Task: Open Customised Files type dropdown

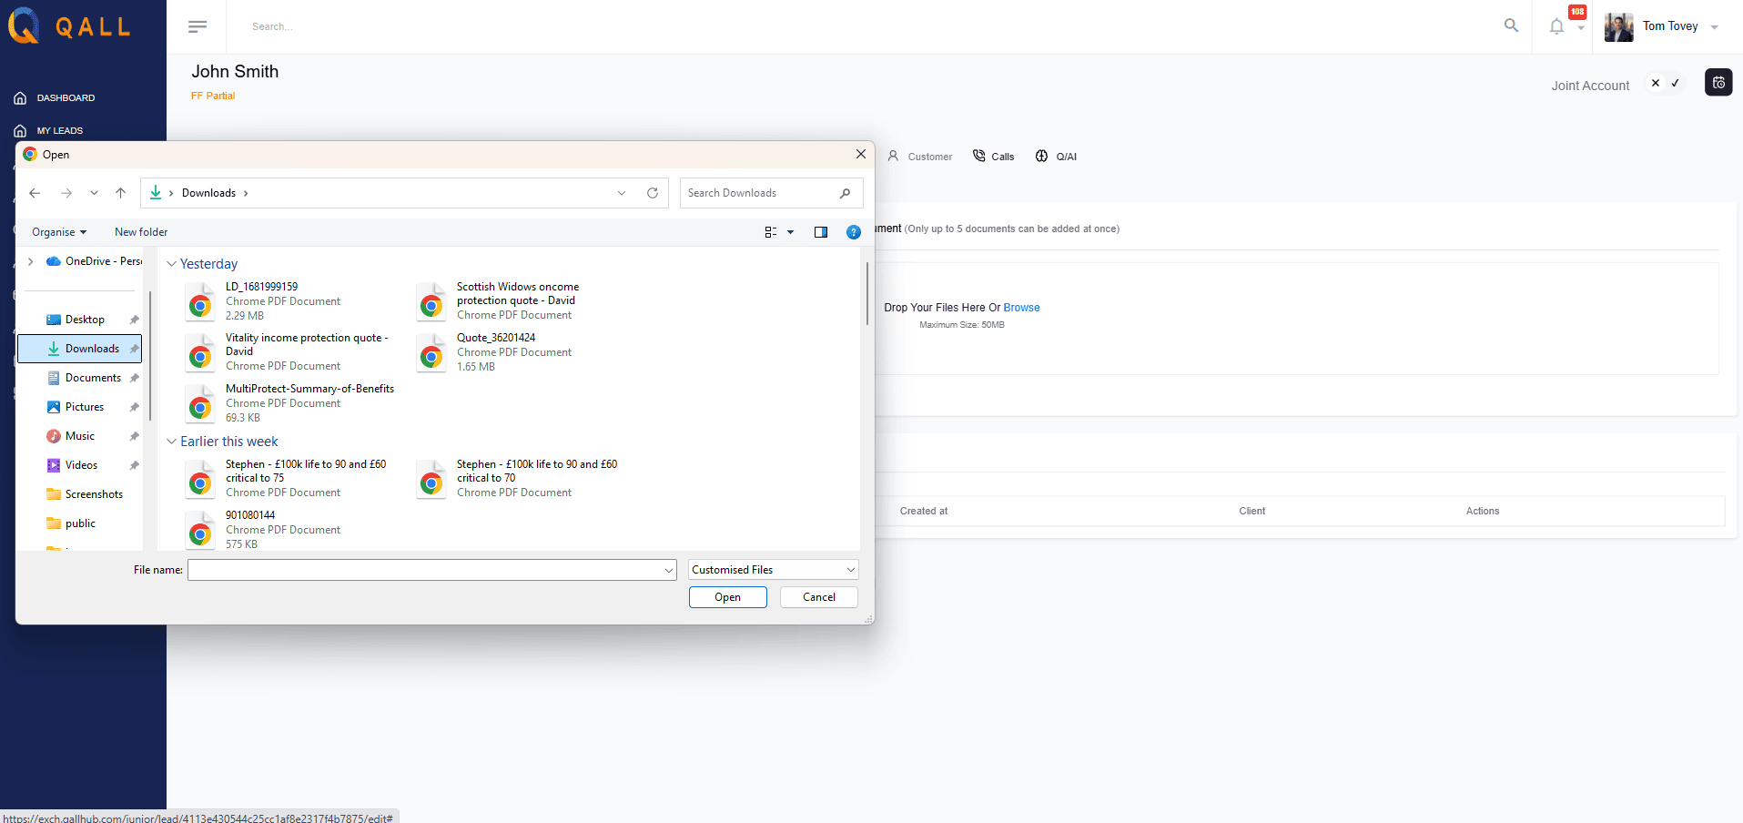Action: click(774, 570)
